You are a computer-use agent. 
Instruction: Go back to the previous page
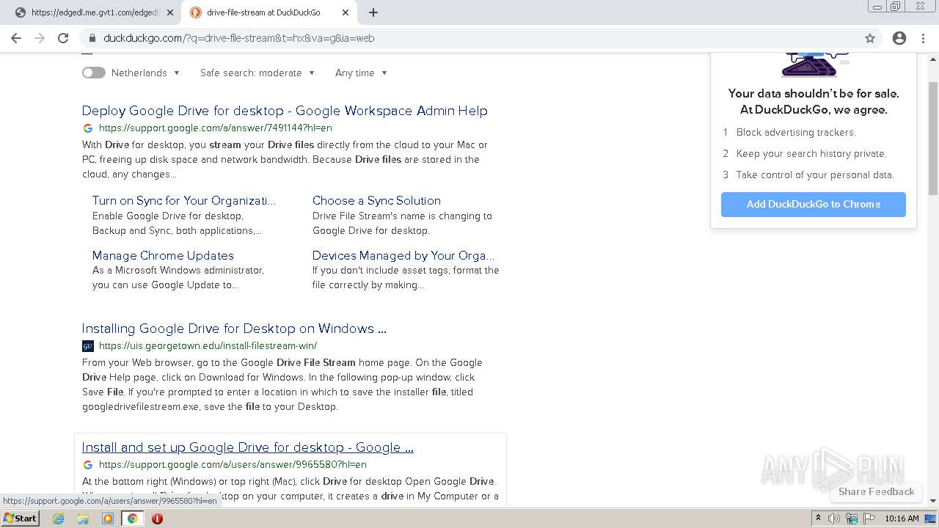point(16,38)
